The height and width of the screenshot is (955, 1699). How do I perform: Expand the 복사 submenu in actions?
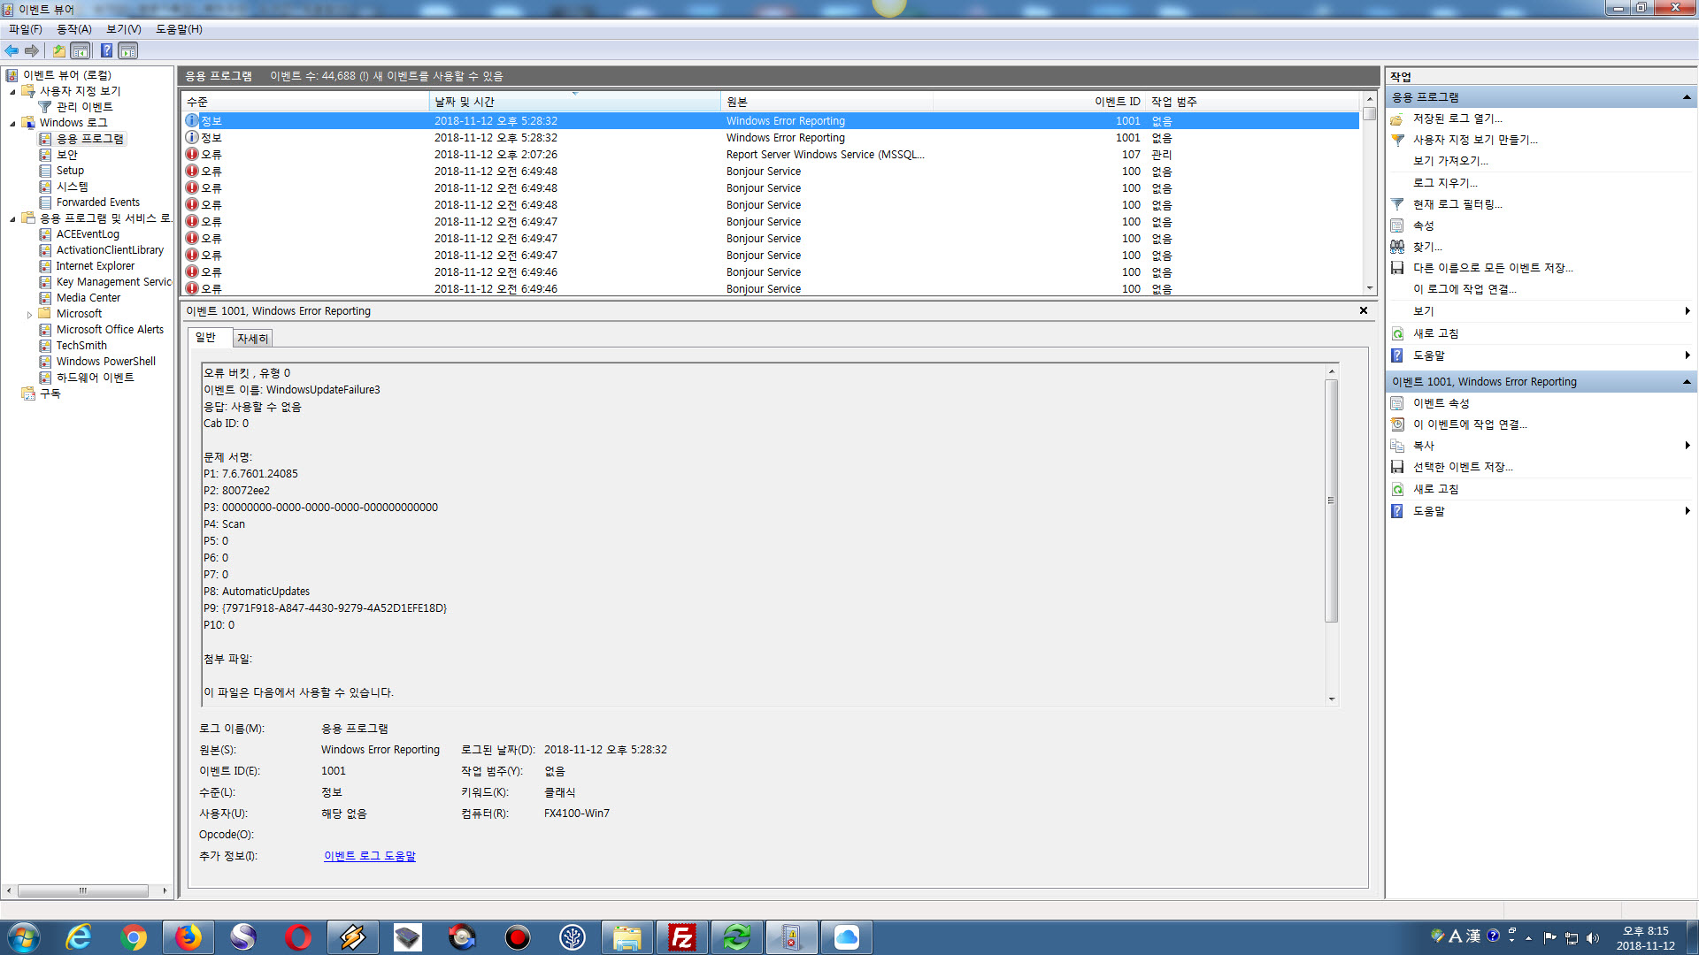[x=1687, y=446]
